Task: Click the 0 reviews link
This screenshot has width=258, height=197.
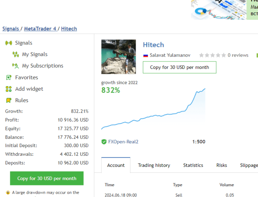Action: tap(238, 55)
